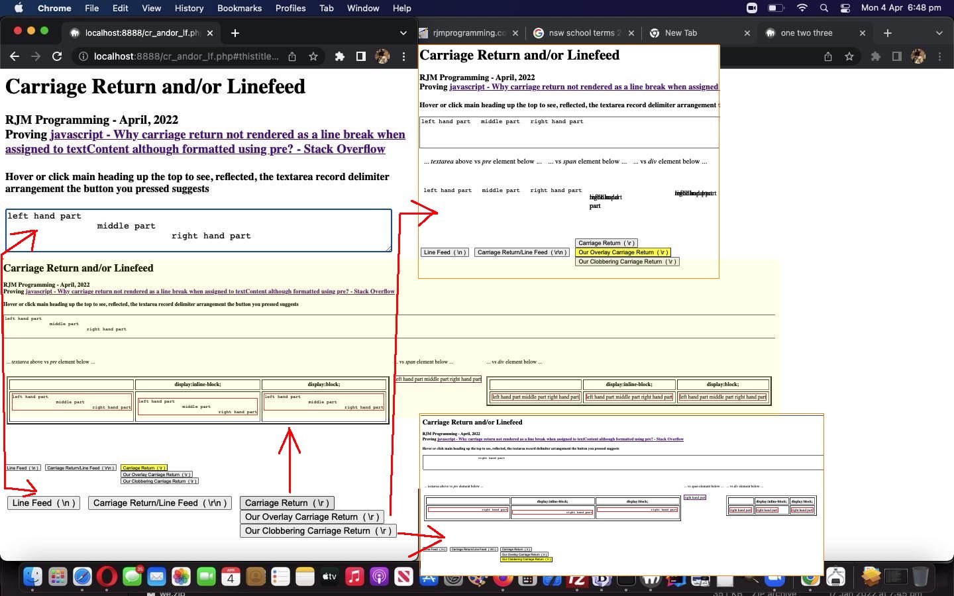Click the Spotlight search icon in the menu bar
The width and height of the screenshot is (954, 596).
(x=823, y=9)
